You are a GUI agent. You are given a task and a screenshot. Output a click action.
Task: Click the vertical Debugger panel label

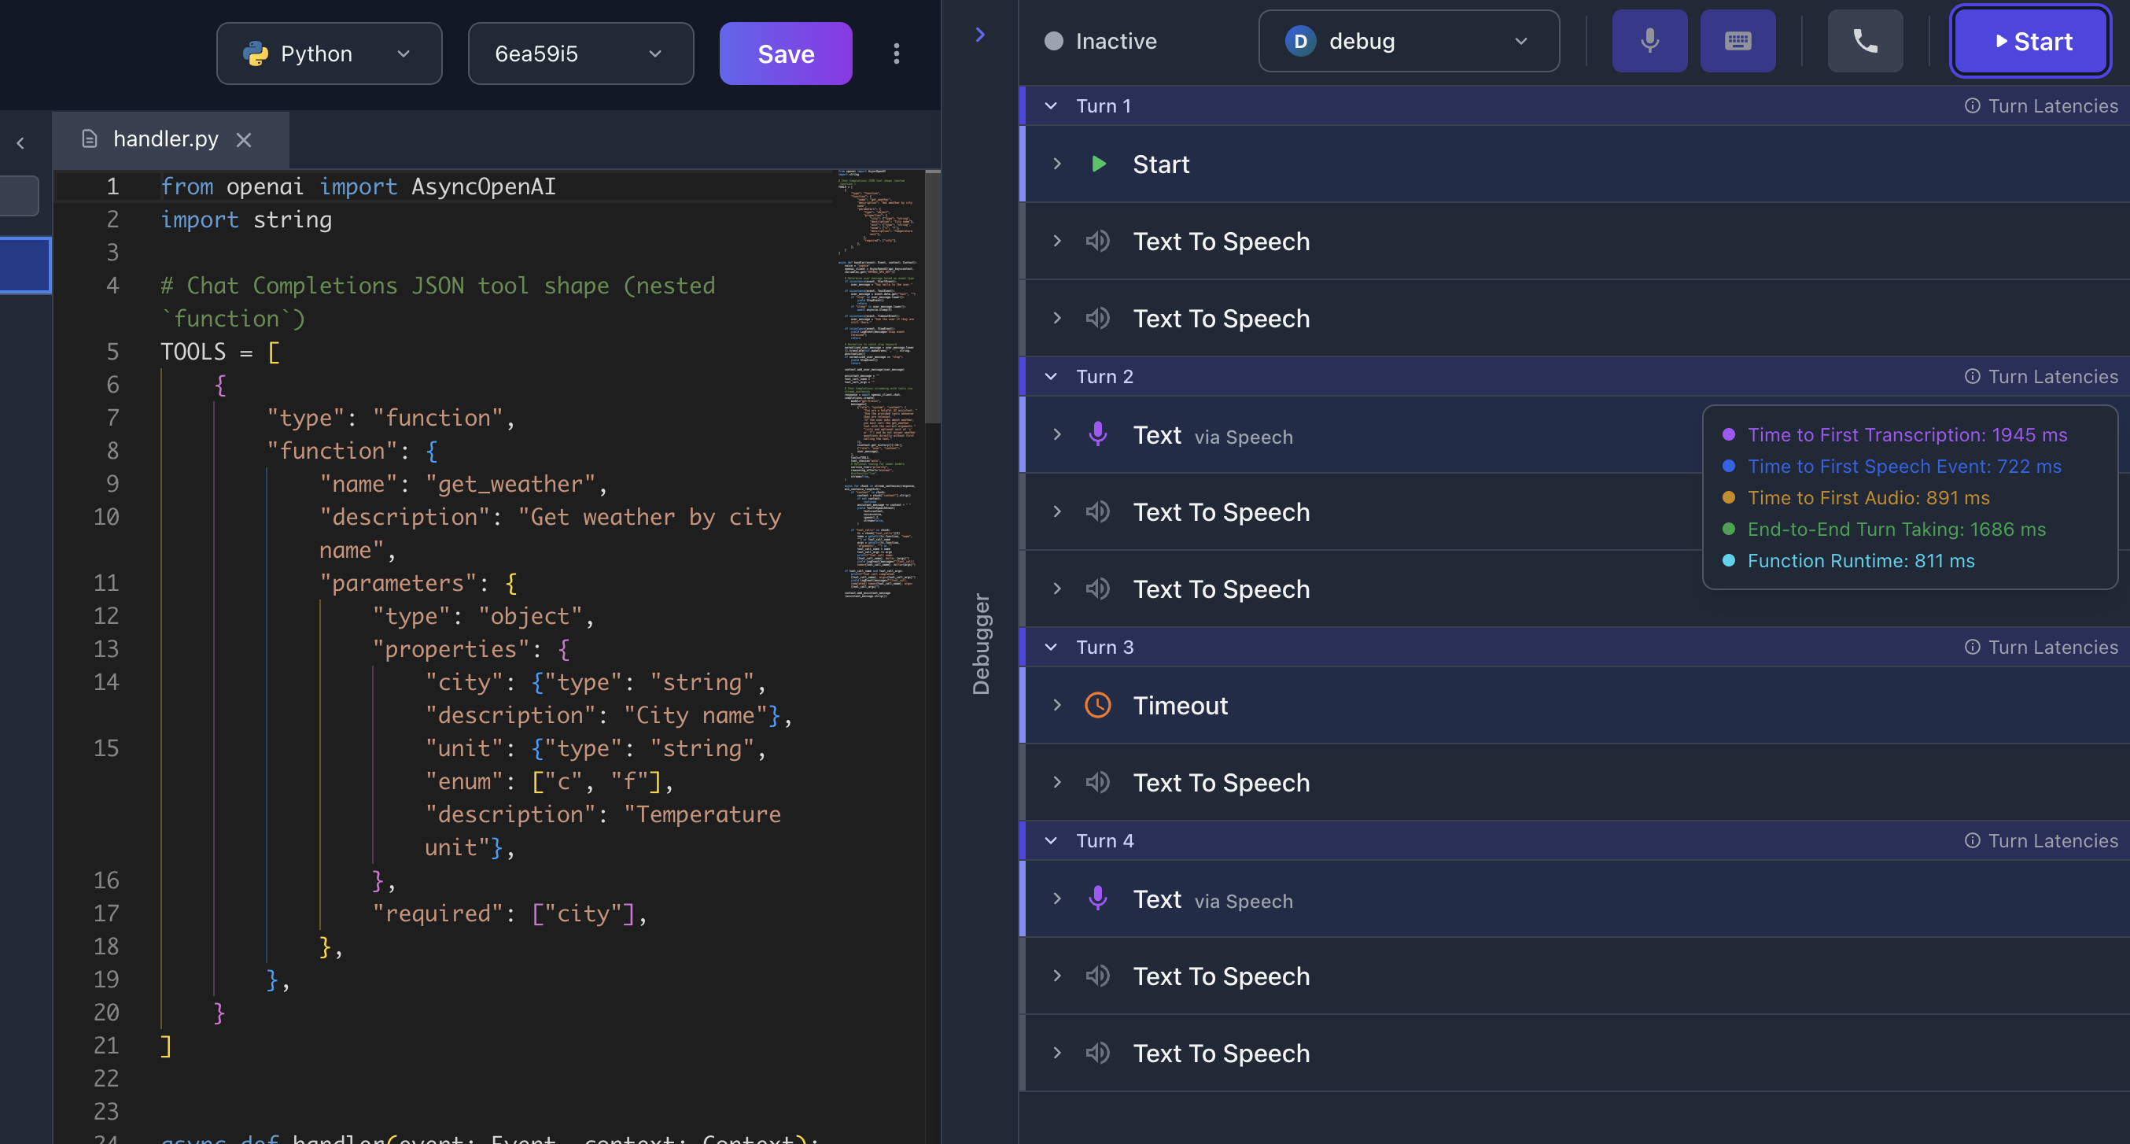coord(981,641)
